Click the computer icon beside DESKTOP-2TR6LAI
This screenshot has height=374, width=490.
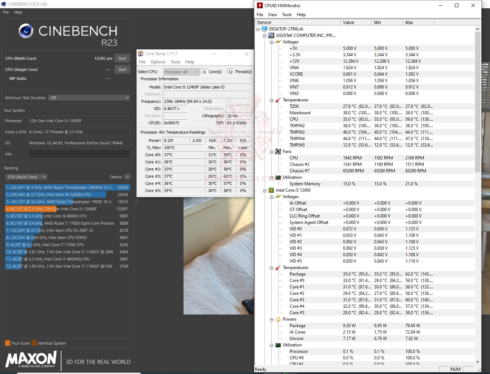[x=265, y=29]
